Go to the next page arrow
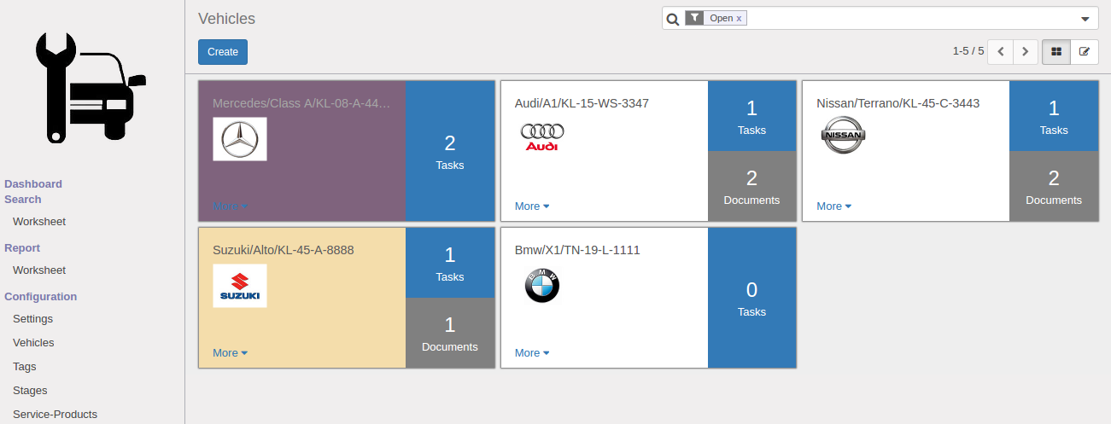The image size is (1111, 424). click(x=1026, y=52)
